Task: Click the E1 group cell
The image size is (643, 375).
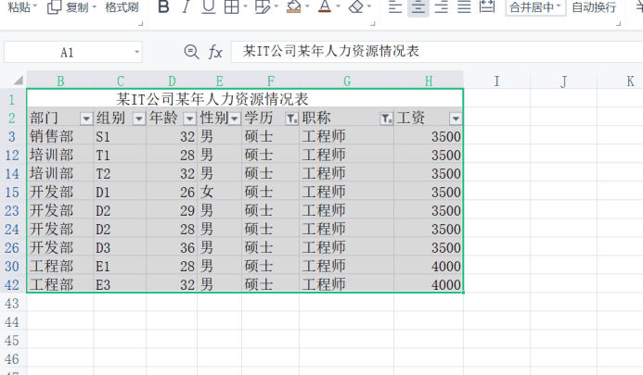Action: [120, 266]
